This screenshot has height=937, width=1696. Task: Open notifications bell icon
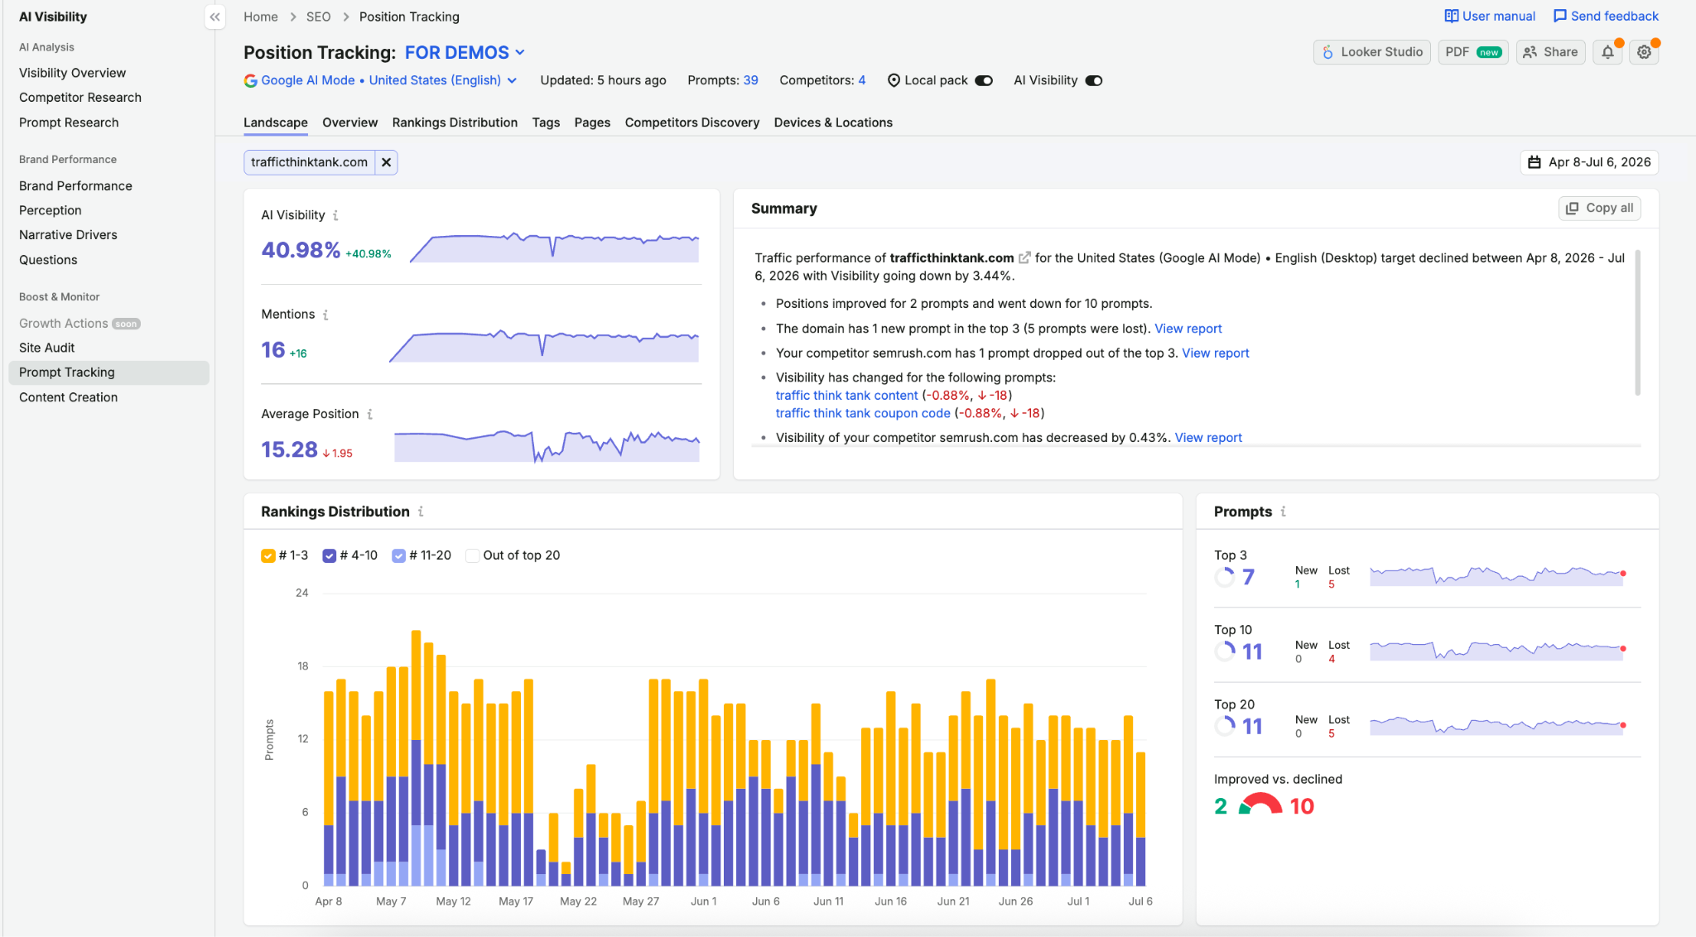pos(1607,52)
